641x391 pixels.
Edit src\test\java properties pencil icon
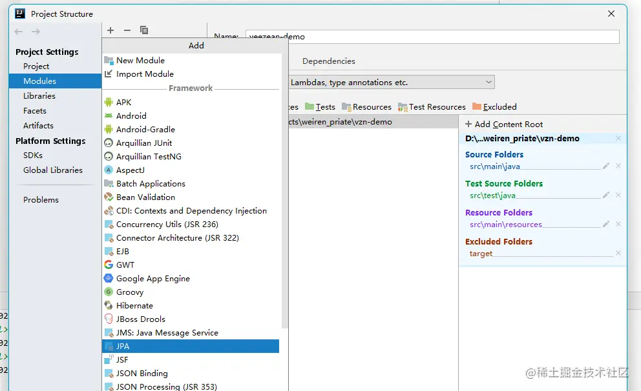point(606,195)
